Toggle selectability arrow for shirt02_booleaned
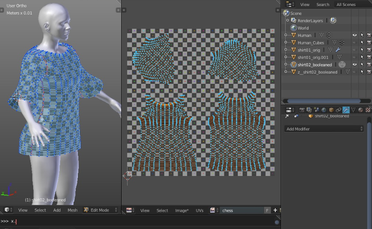This screenshot has width=372, height=229. [x=362, y=65]
